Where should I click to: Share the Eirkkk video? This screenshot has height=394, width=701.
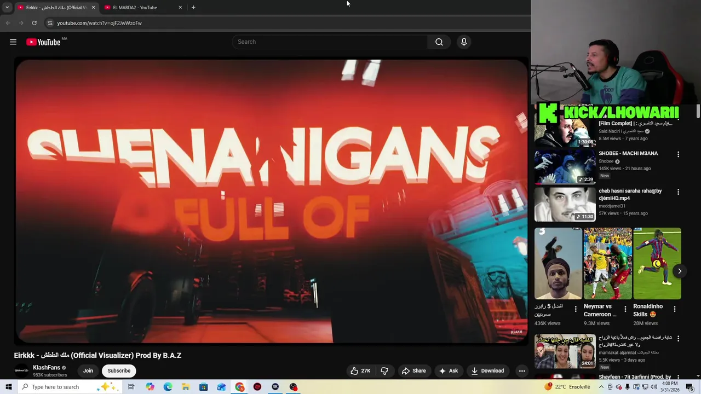(x=413, y=371)
